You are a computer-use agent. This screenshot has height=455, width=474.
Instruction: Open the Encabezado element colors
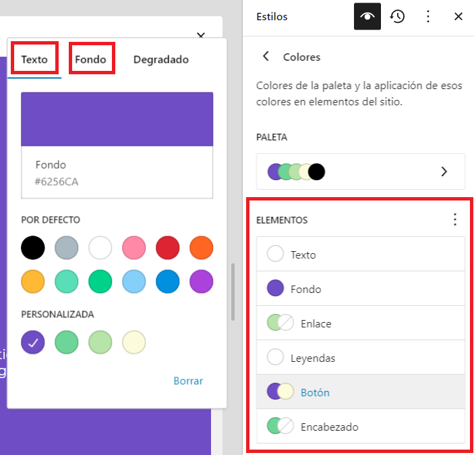[x=361, y=427]
